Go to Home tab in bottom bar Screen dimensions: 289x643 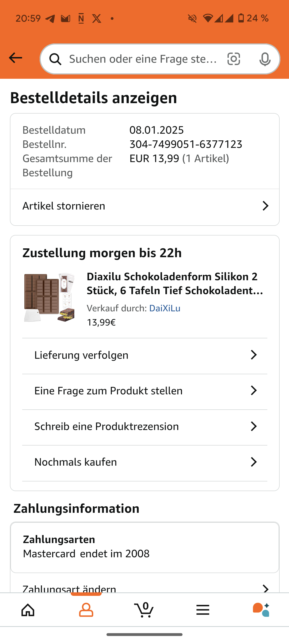point(28,610)
